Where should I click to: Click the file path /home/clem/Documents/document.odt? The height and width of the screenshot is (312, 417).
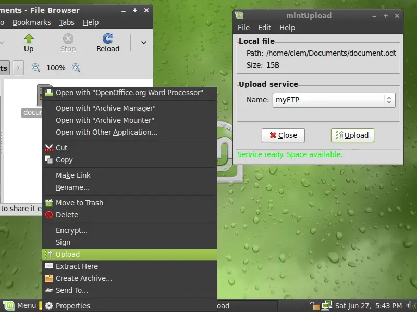click(x=331, y=53)
